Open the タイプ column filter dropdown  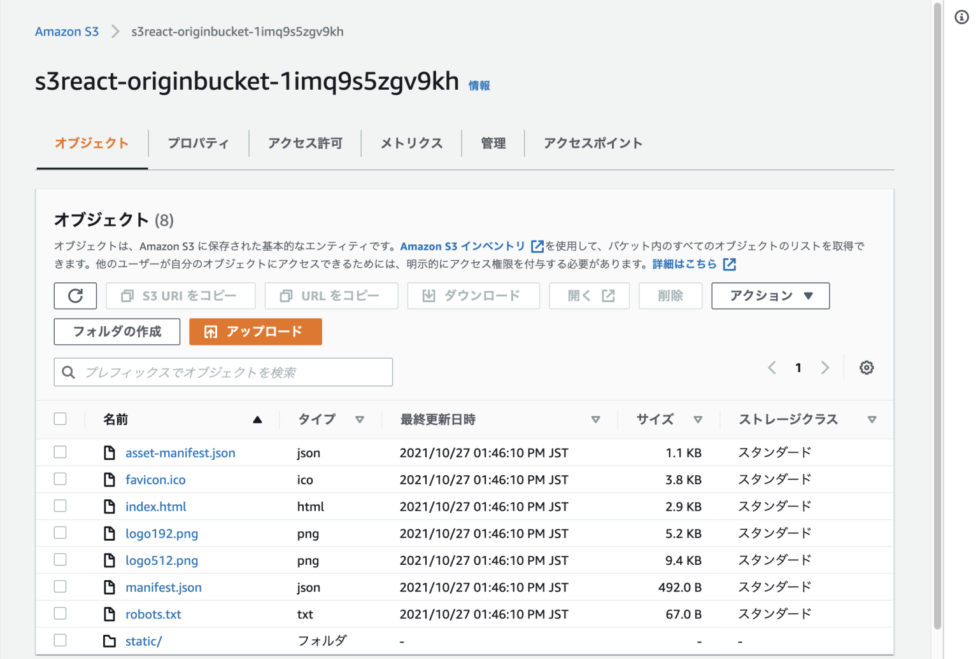click(x=360, y=420)
